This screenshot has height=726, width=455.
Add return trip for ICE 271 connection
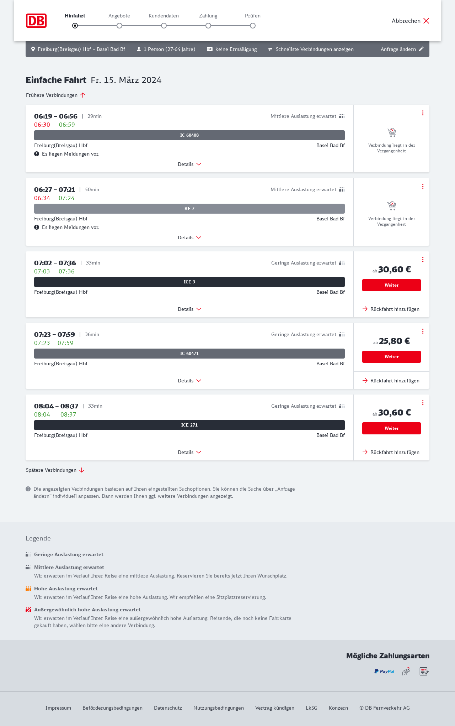[x=391, y=452]
